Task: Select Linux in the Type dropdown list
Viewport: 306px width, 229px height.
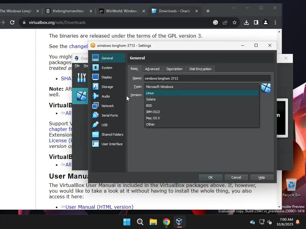Action: (x=202, y=93)
